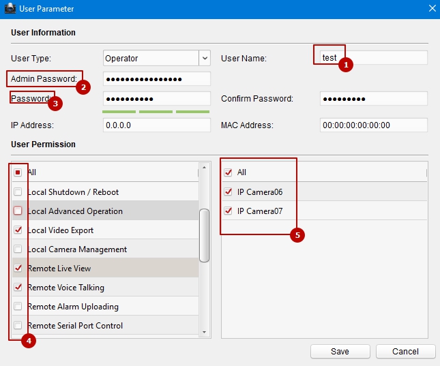Uncheck Local Video Export permission
Viewport: 440px width, 366px height.
(18, 230)
